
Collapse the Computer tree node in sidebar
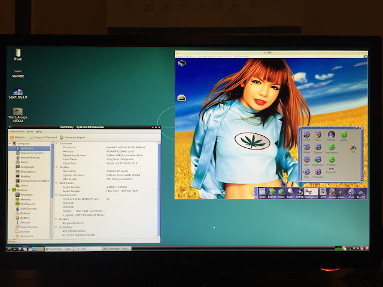(x=10, y=143)
